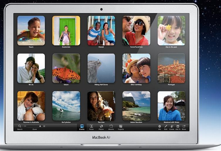221x151 pixels.
Task: Select the Ella's birthday event
Action: [x=136, y=68]
